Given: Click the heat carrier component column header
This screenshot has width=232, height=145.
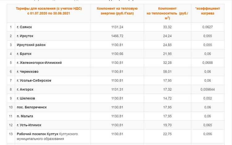Looking at the screenshot, I should coord(167,14).
